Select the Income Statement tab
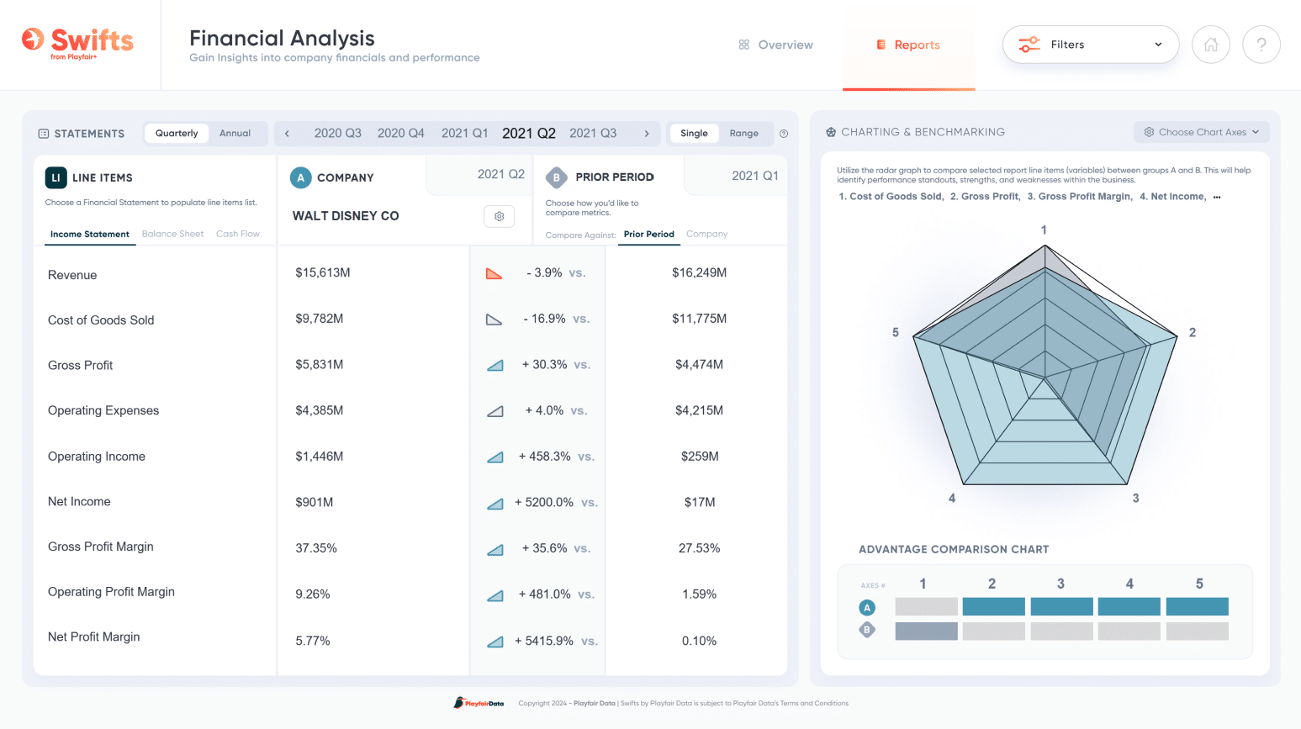Image resolution: width=1301 pixels, height=729 pixels. pos(89,234)
